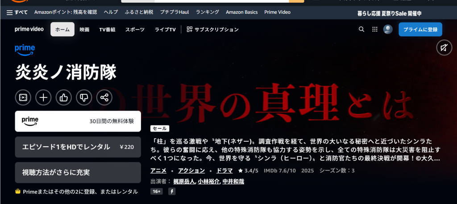Click the Amazon search input field
The height and width of the screenshot is (204, 457).
(221, 1)
